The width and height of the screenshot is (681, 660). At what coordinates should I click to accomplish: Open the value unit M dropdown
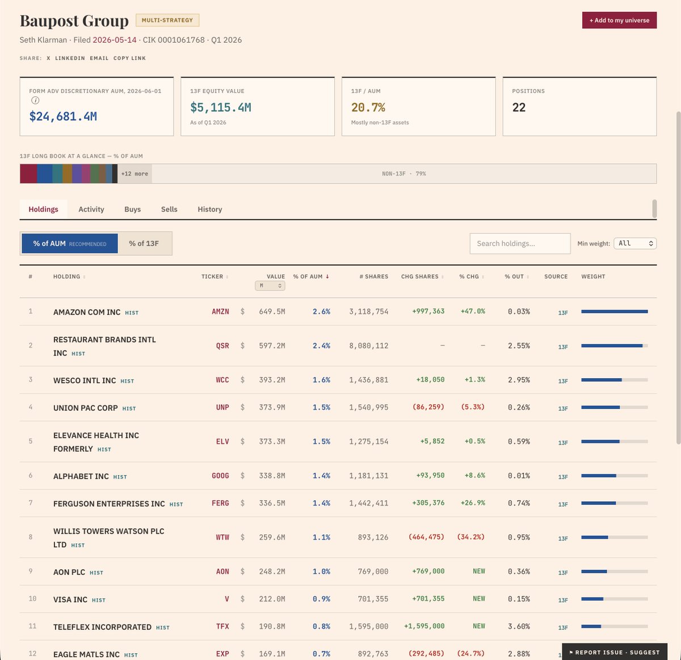270,286
